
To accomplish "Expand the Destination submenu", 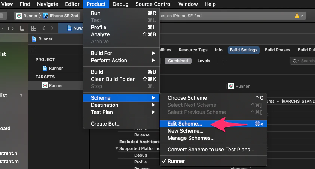I will point(121,105).
